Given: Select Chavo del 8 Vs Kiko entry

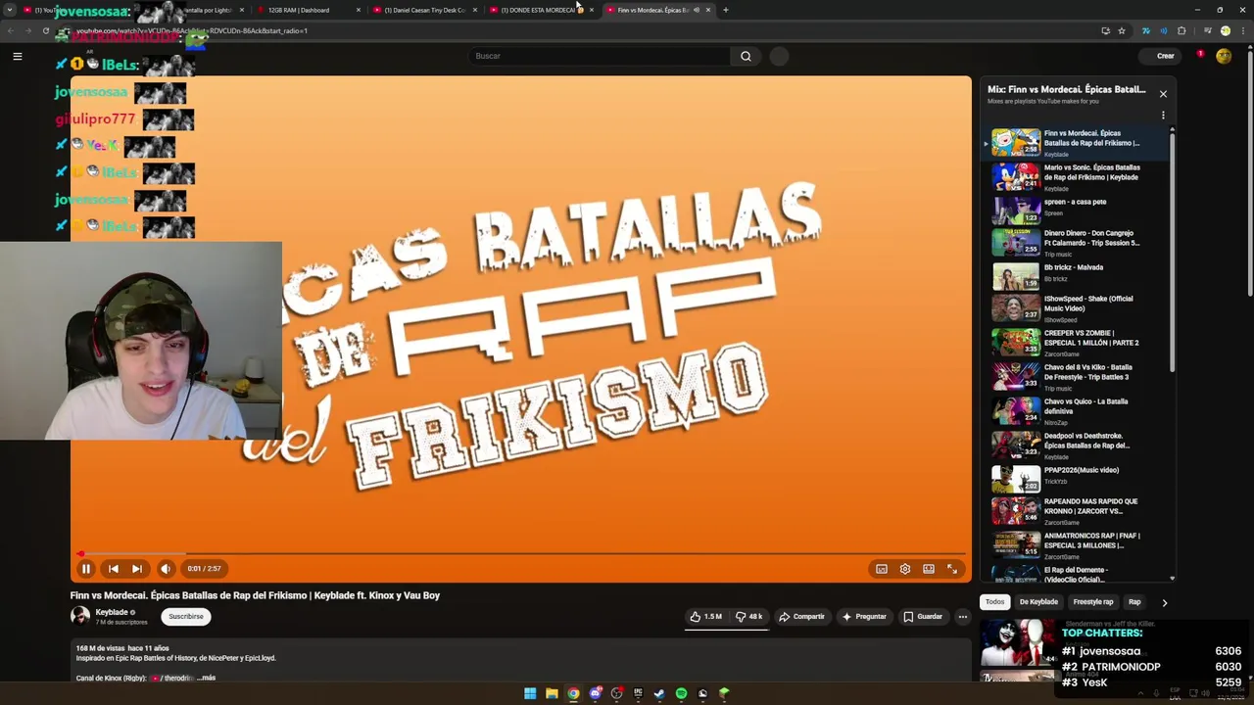Looking at the screenshot, I should 1075,377.
